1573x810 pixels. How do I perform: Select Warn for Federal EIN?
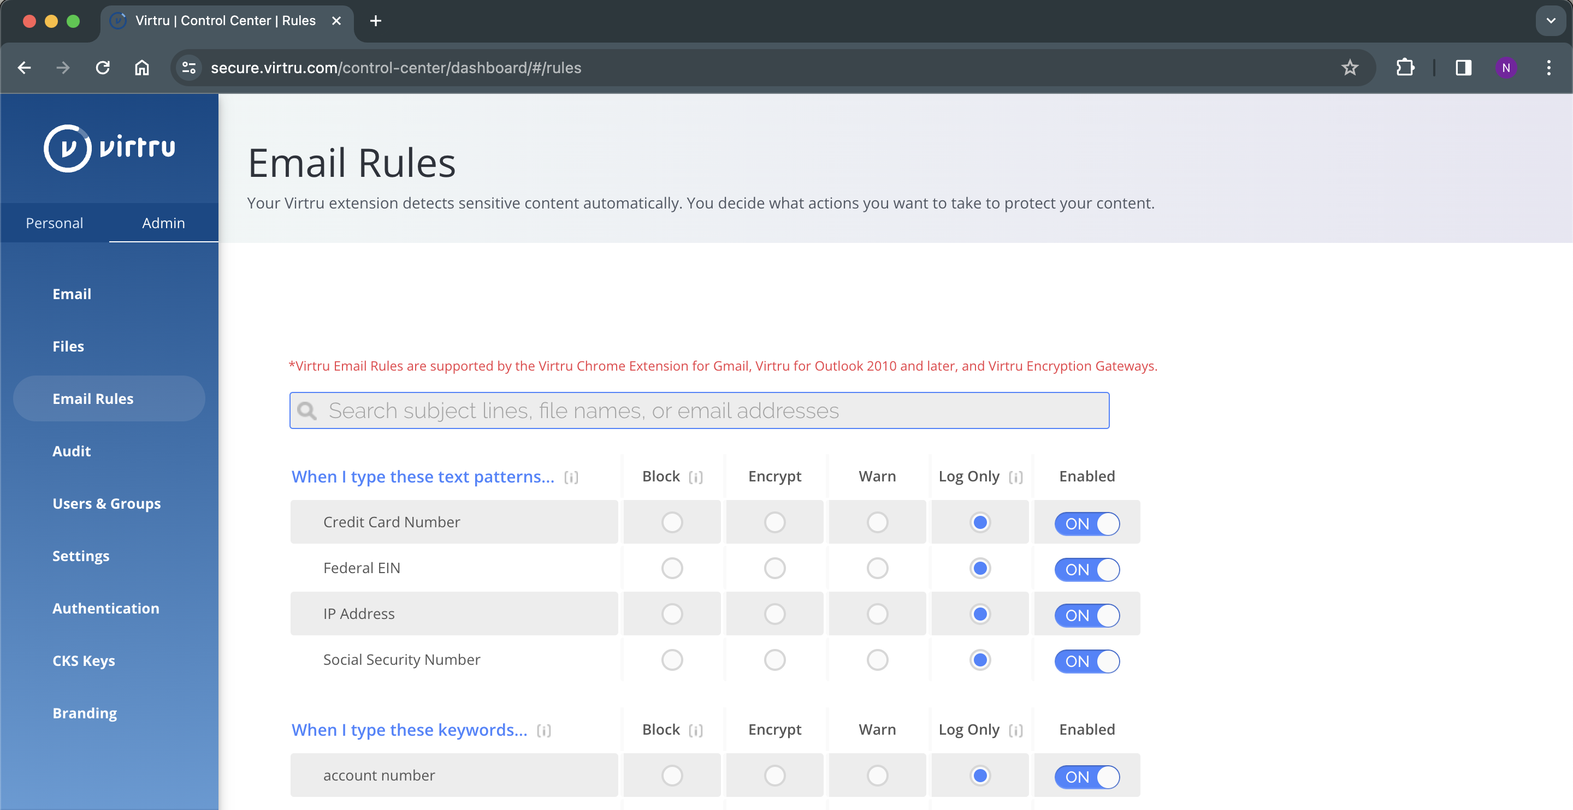click(x=877, y=568)
